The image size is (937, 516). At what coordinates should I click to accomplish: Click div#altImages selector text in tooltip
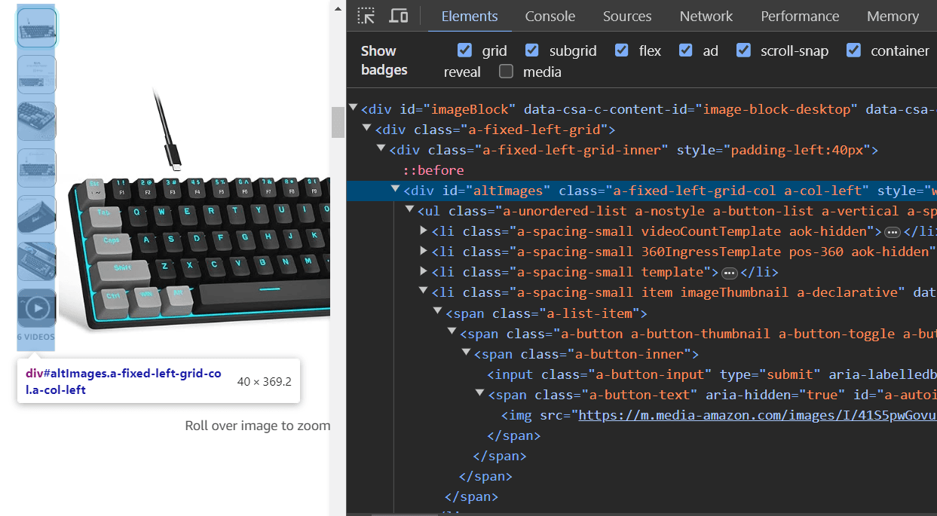[124, 382]
